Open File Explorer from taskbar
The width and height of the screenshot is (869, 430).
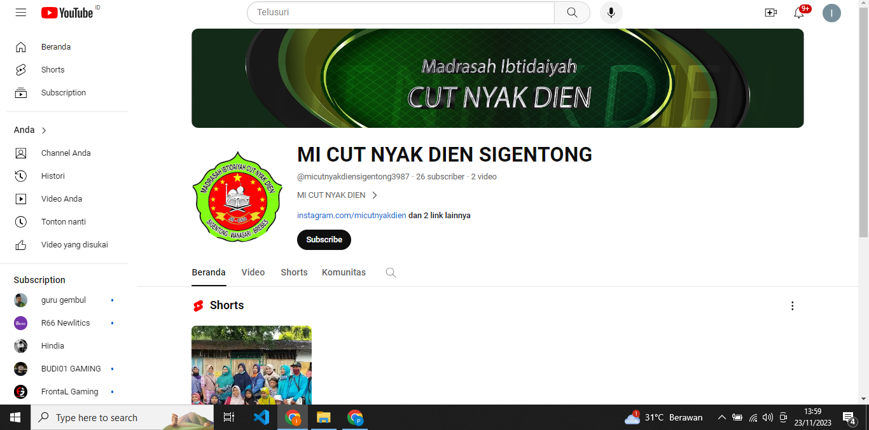[324, 417]
